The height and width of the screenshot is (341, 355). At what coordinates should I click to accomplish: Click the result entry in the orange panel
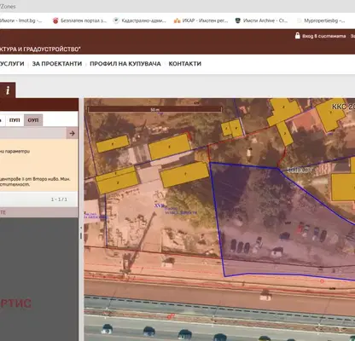coord(38,165)
